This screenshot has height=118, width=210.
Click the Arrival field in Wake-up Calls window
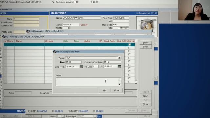point(23,93)
